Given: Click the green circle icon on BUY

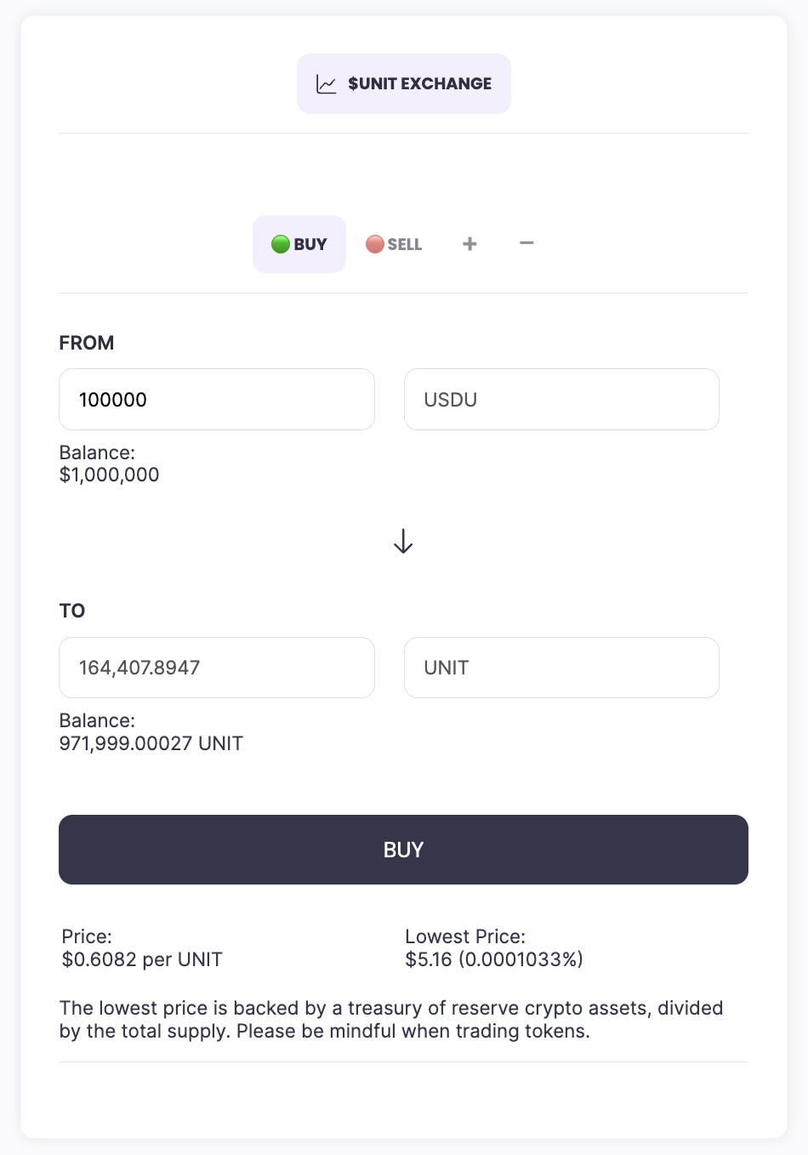Looking at the screenshot, I should tap(281, 244).
